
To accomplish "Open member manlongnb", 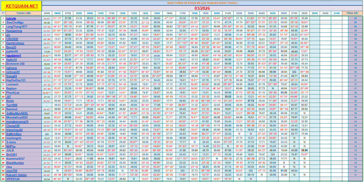I will coord(14,138).
